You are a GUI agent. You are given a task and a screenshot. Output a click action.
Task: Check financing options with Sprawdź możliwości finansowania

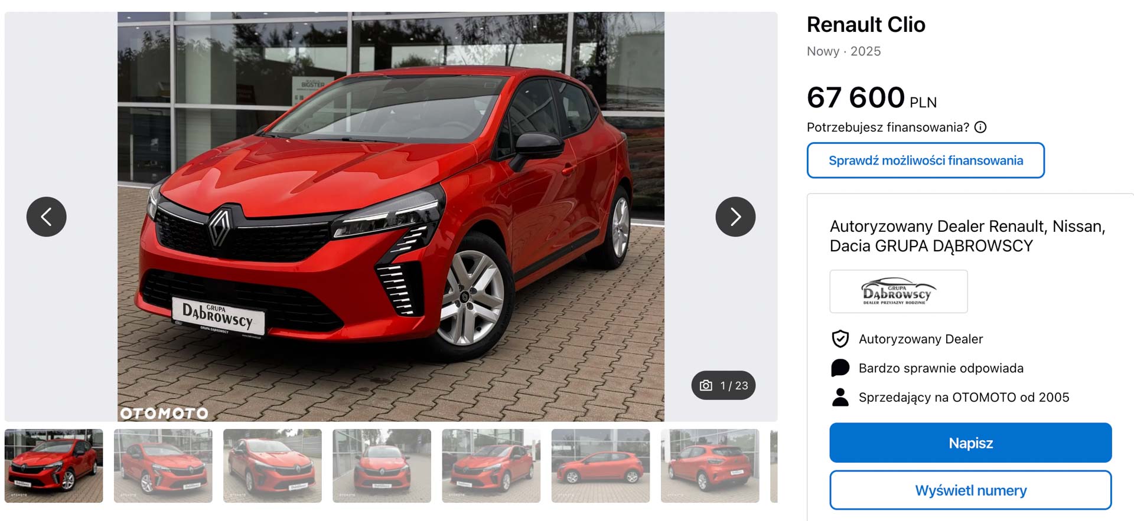point(926,160)
